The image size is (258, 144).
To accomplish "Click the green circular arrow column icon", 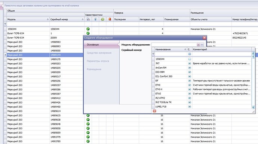I will tap(102, 19).
